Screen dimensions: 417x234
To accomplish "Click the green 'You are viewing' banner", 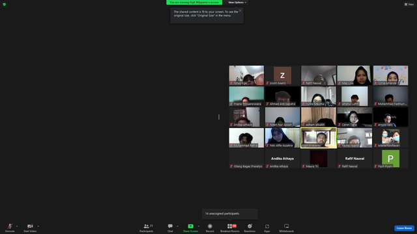I will click(194, 3).
